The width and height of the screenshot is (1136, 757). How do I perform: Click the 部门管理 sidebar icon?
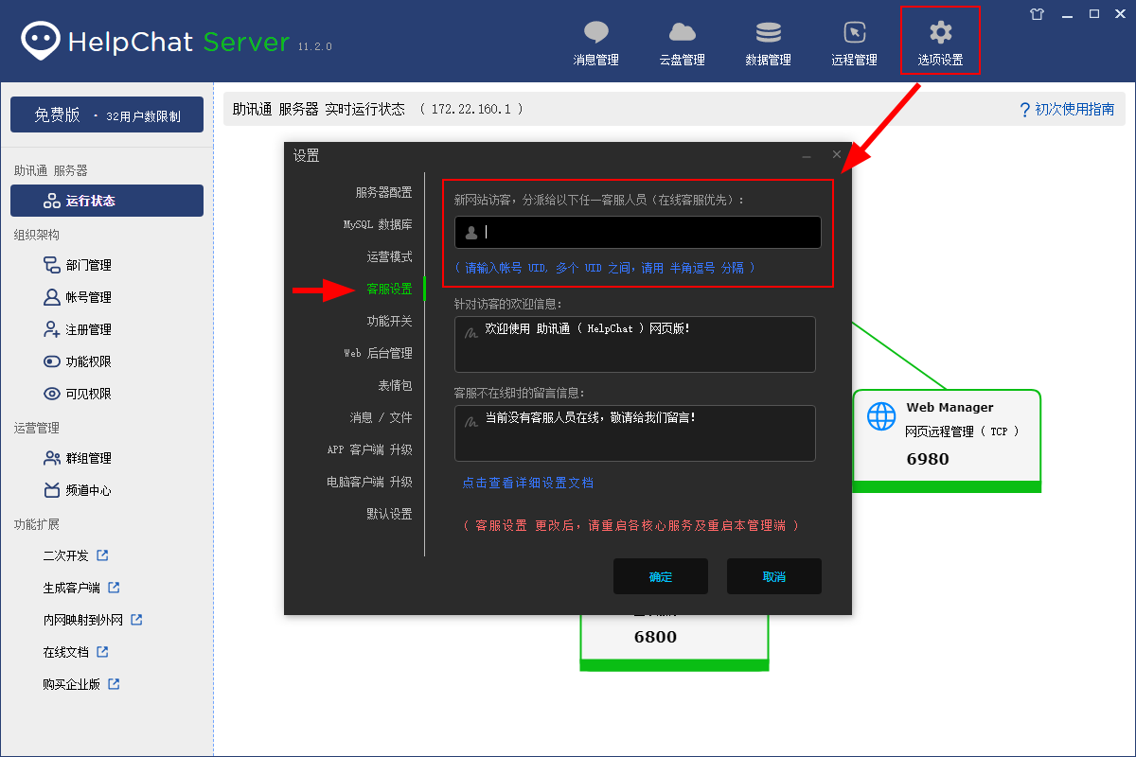click(52, 265)
